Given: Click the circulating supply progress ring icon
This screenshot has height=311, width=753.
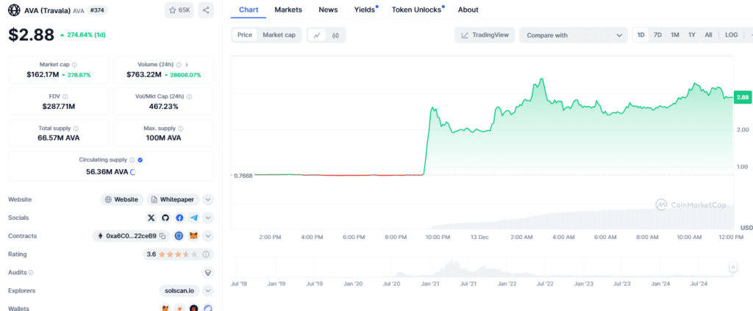Looking at the screenshot, I should [133, 172].
